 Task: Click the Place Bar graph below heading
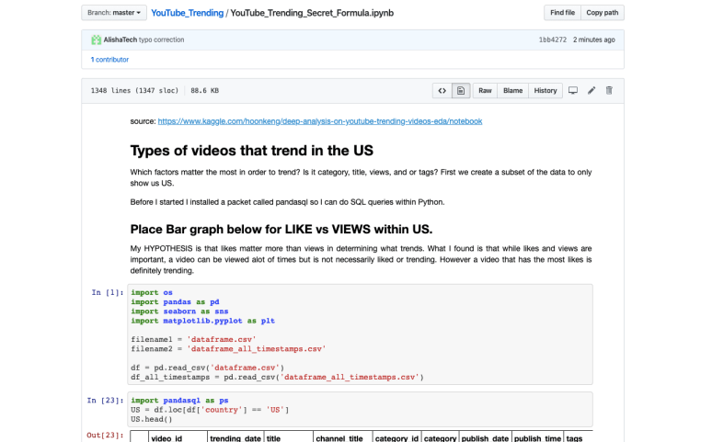(x=281, y=229)
